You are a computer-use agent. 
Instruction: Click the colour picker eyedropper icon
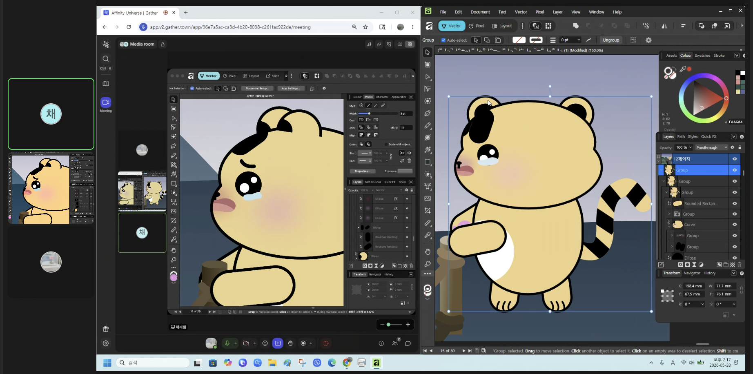pyautogui.click(x=683, y=69)
